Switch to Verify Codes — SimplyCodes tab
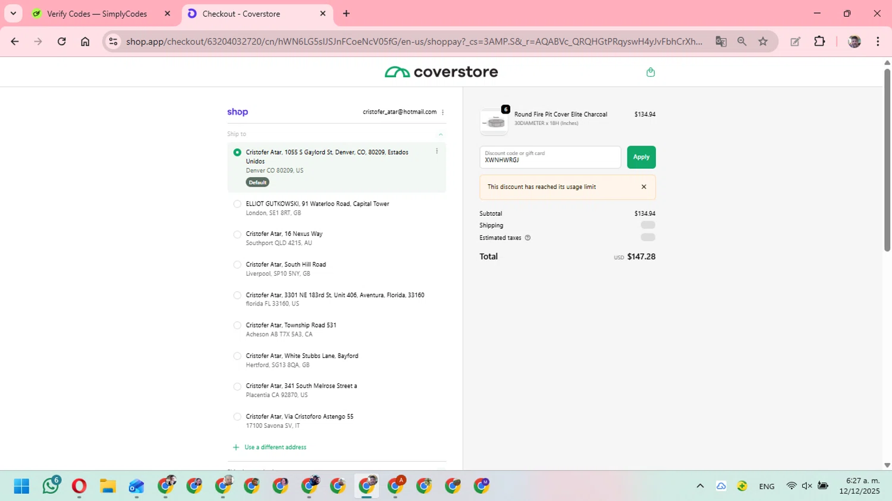The image size is (892, 501). click(102, 14)
